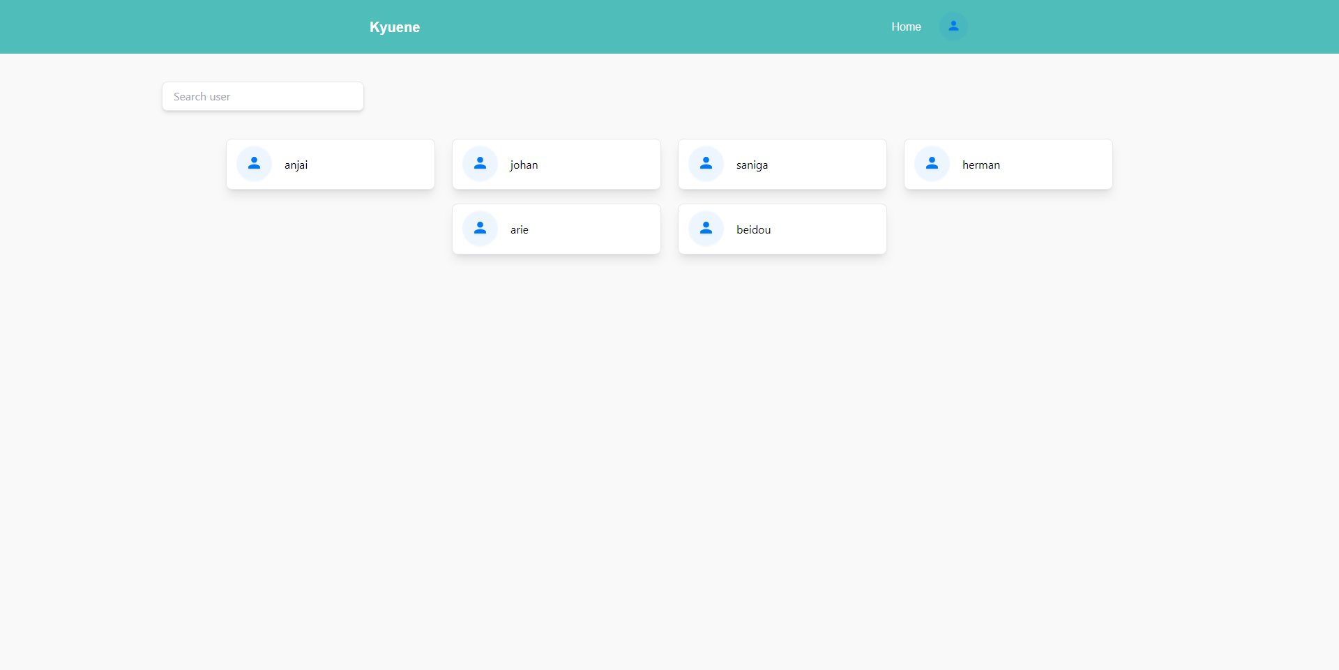The height and width of the screenshot is (670, 1339).
Task: Select the username text arie
Action: (x=520, y=230)
